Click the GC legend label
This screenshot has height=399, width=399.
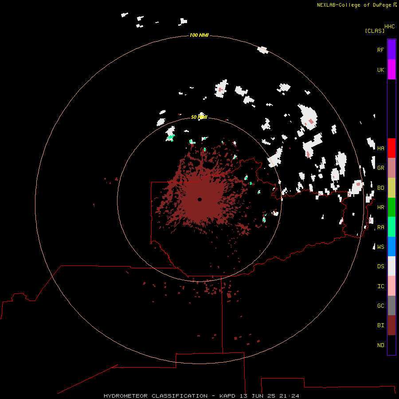(x=380, y=306)
